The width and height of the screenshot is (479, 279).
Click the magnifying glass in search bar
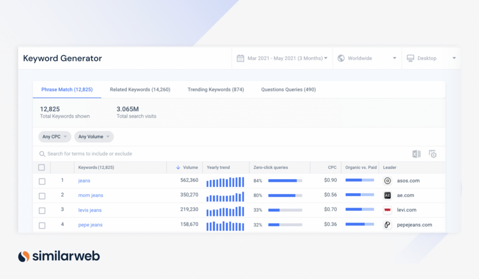[x=43, y=153]
